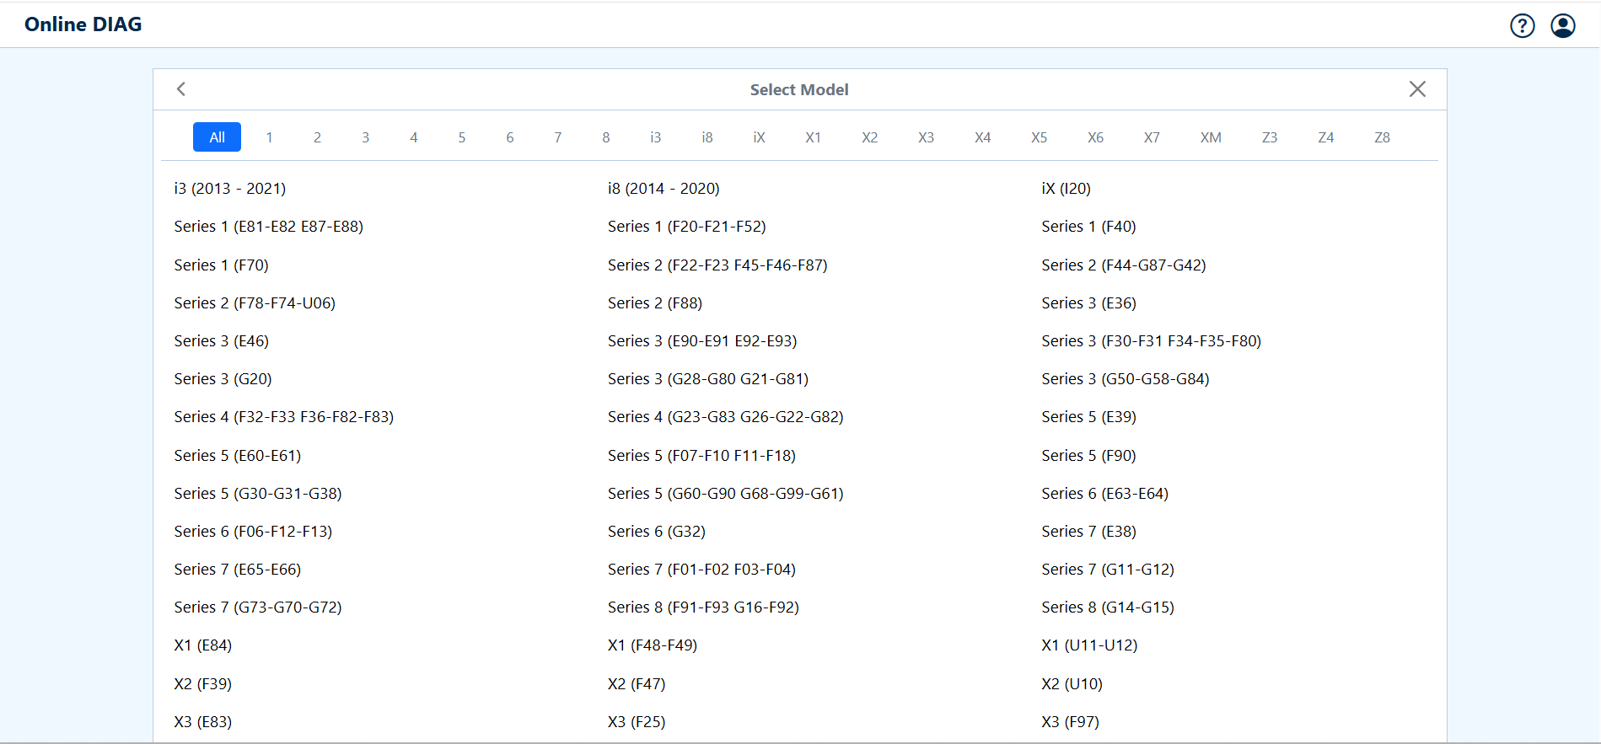
Task: Show only Z4 models tab
Action: (1325, 137)
